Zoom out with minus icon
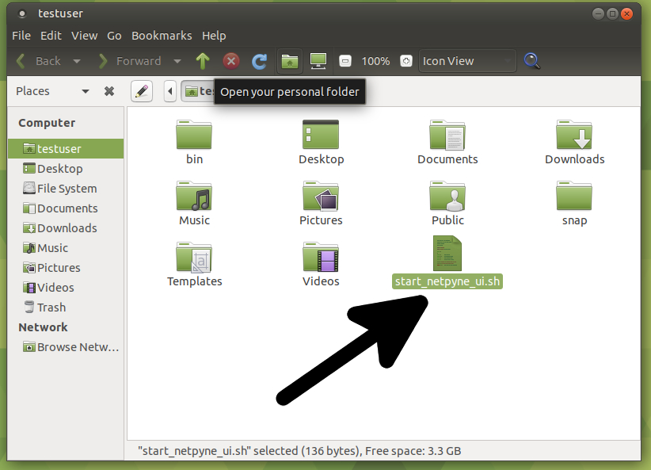651x470 pixels. click(x=345, y=61)
